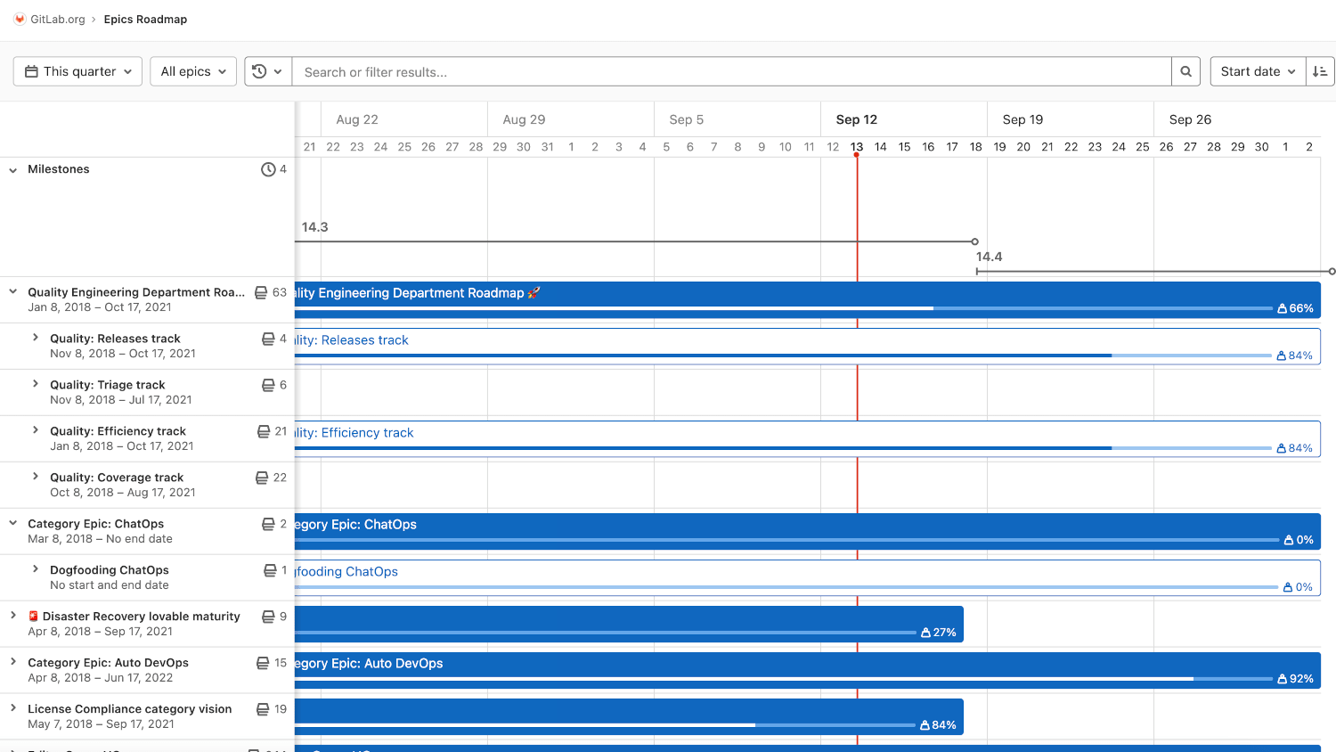Click the GitLab fox logo in the breadcrumb
The width and height of the screenshot is (1336, 752).
tap(20, 18)
